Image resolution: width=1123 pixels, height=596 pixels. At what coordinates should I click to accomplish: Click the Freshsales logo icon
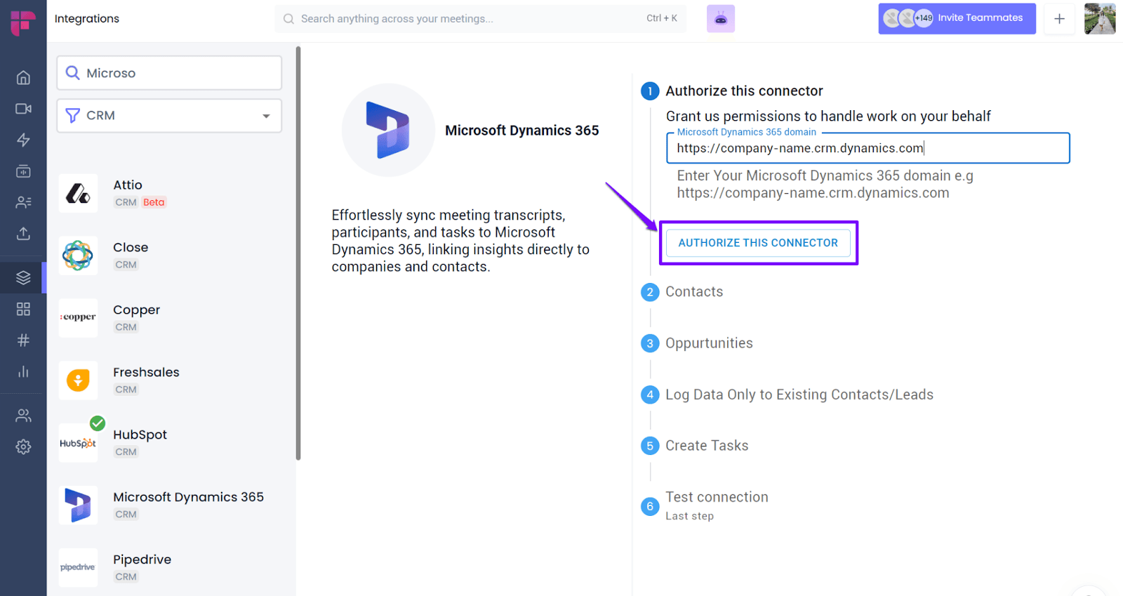pyautogui.click(x=78, y=380)
